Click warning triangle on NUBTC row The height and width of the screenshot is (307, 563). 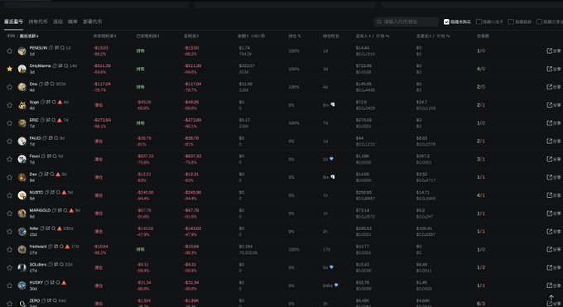tap(64, 193)
